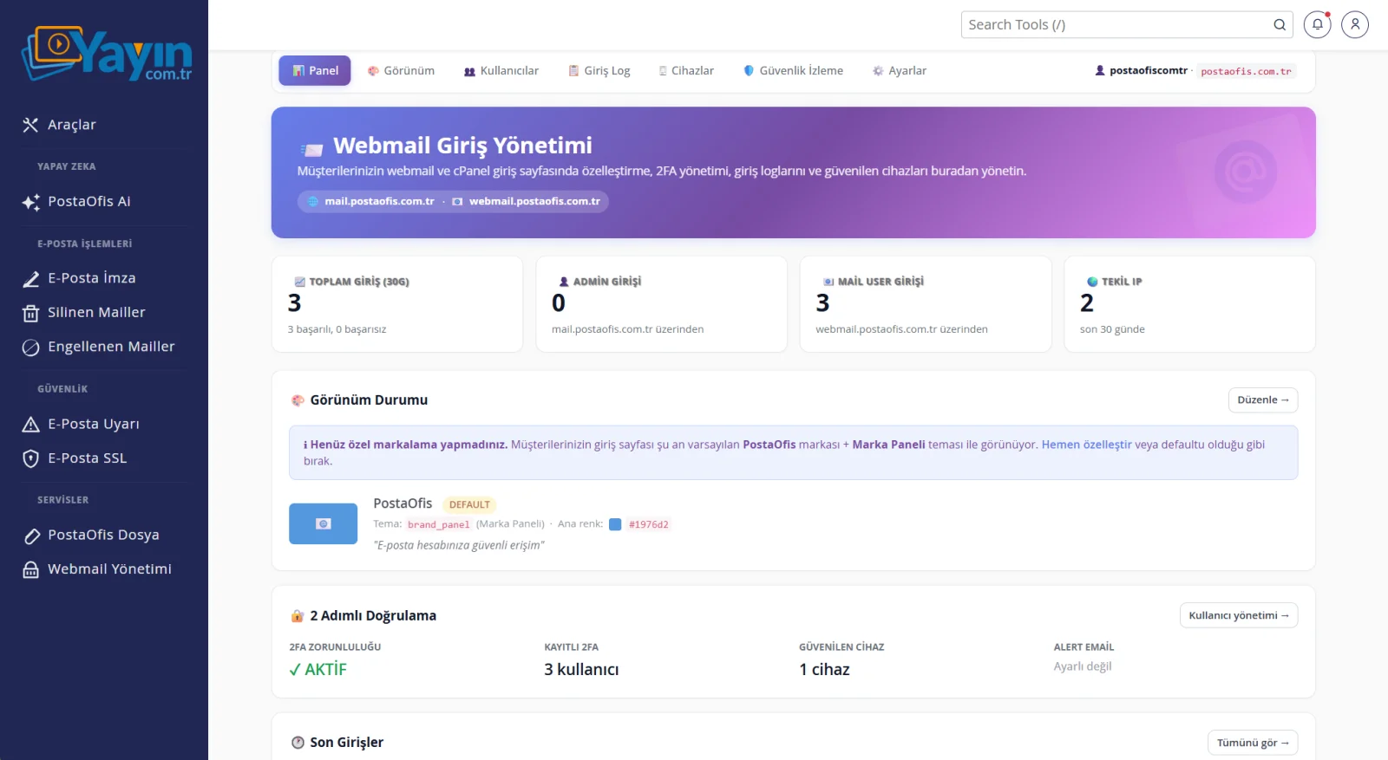Screen dimensions: 1388x760
Task: Click the #1976d2 color swatch
Action: tap(615, 524)
